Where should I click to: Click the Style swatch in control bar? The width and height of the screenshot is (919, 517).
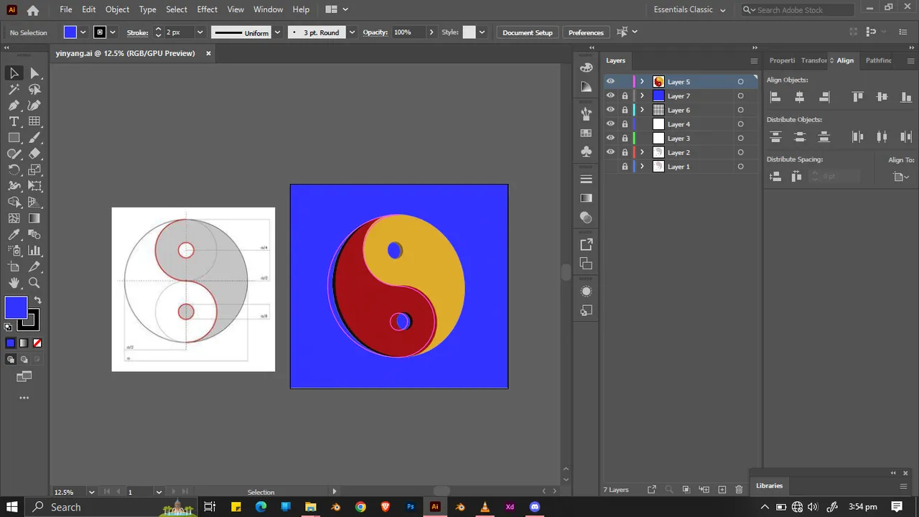[469, 32]
